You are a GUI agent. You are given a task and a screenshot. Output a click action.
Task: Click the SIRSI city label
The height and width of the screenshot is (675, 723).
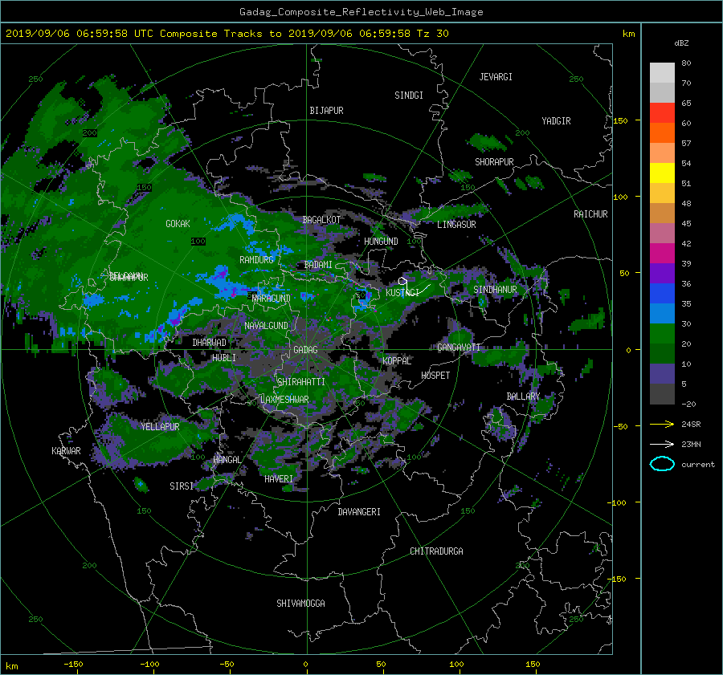pos(182,486)
